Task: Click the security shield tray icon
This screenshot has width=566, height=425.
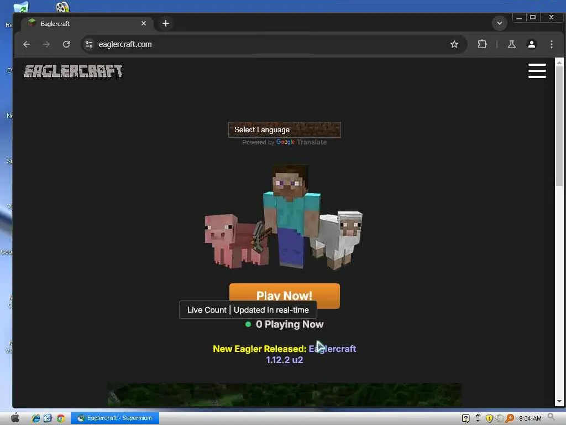Action: click(489, 418)
